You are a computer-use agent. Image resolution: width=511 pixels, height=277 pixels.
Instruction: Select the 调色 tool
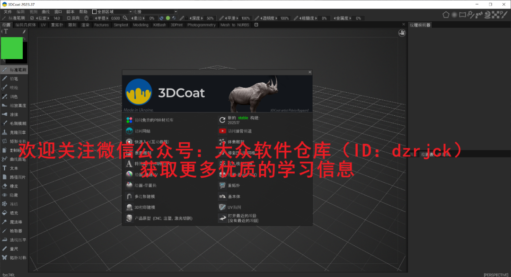pyautogui.click(x=14, y=97)
